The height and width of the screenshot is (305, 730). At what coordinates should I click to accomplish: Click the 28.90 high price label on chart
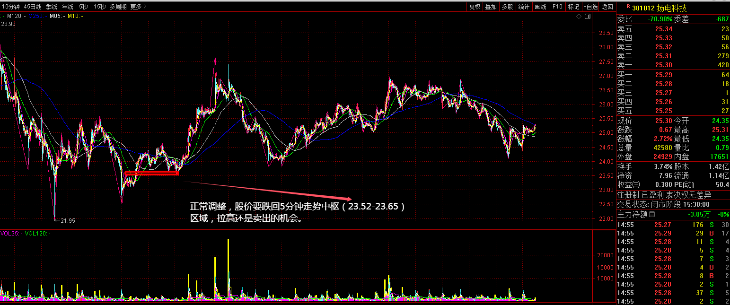(x=8, y=24)
